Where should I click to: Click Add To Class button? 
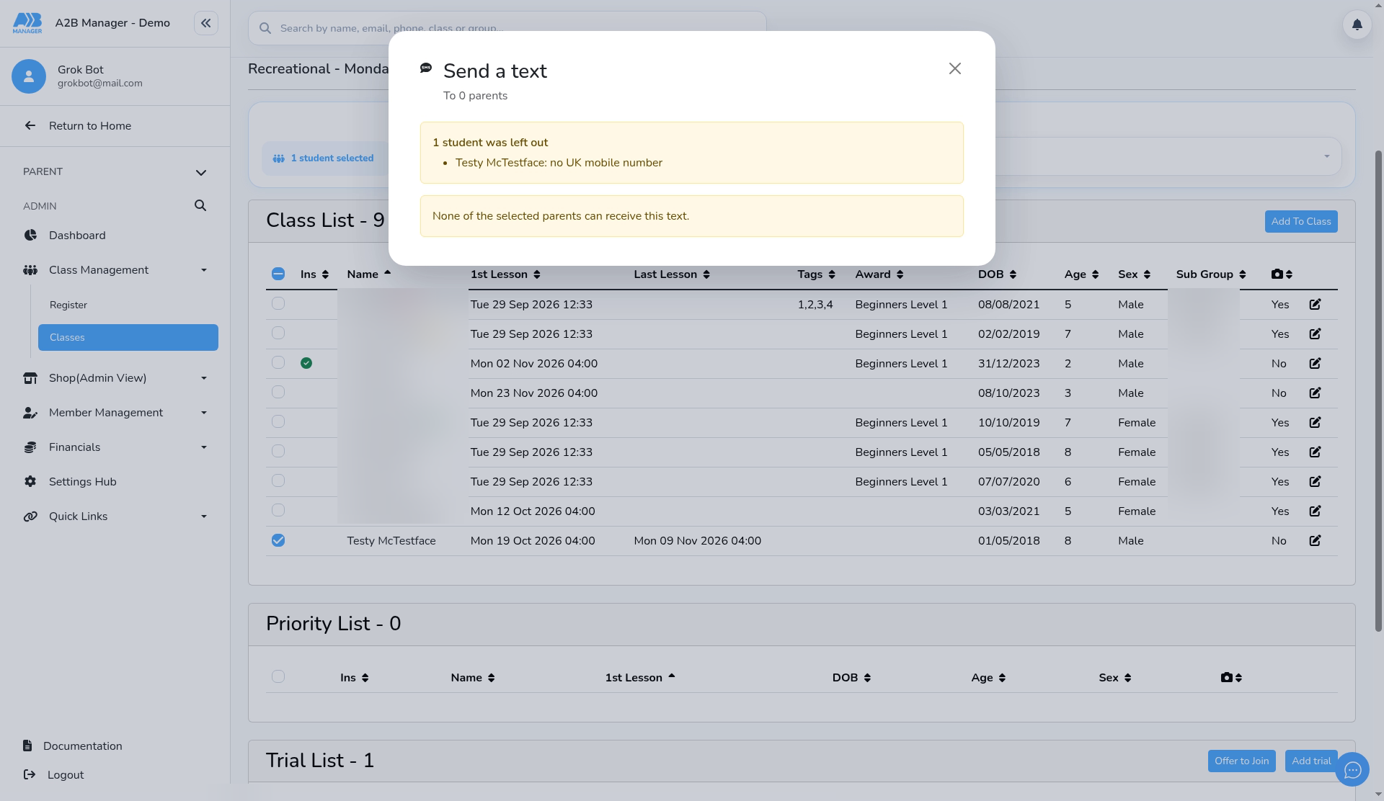(x=1301, y=222)
